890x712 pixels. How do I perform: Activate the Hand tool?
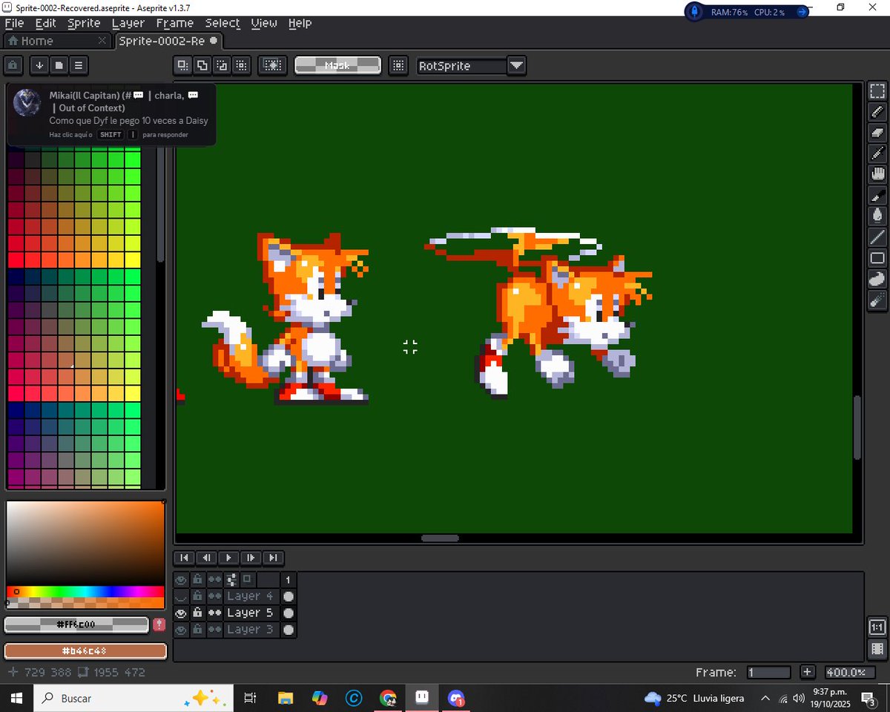tap(877, 172)
